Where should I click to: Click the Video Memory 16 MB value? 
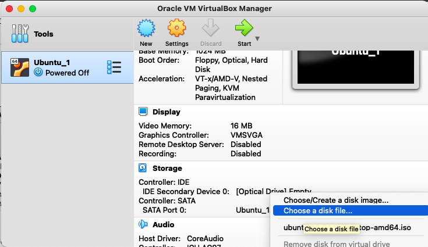pyautogui.click(x=241, y=126)
